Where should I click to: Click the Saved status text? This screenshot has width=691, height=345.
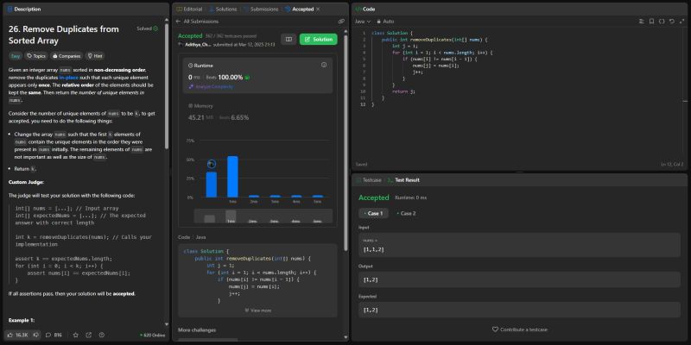click(361, 164)
